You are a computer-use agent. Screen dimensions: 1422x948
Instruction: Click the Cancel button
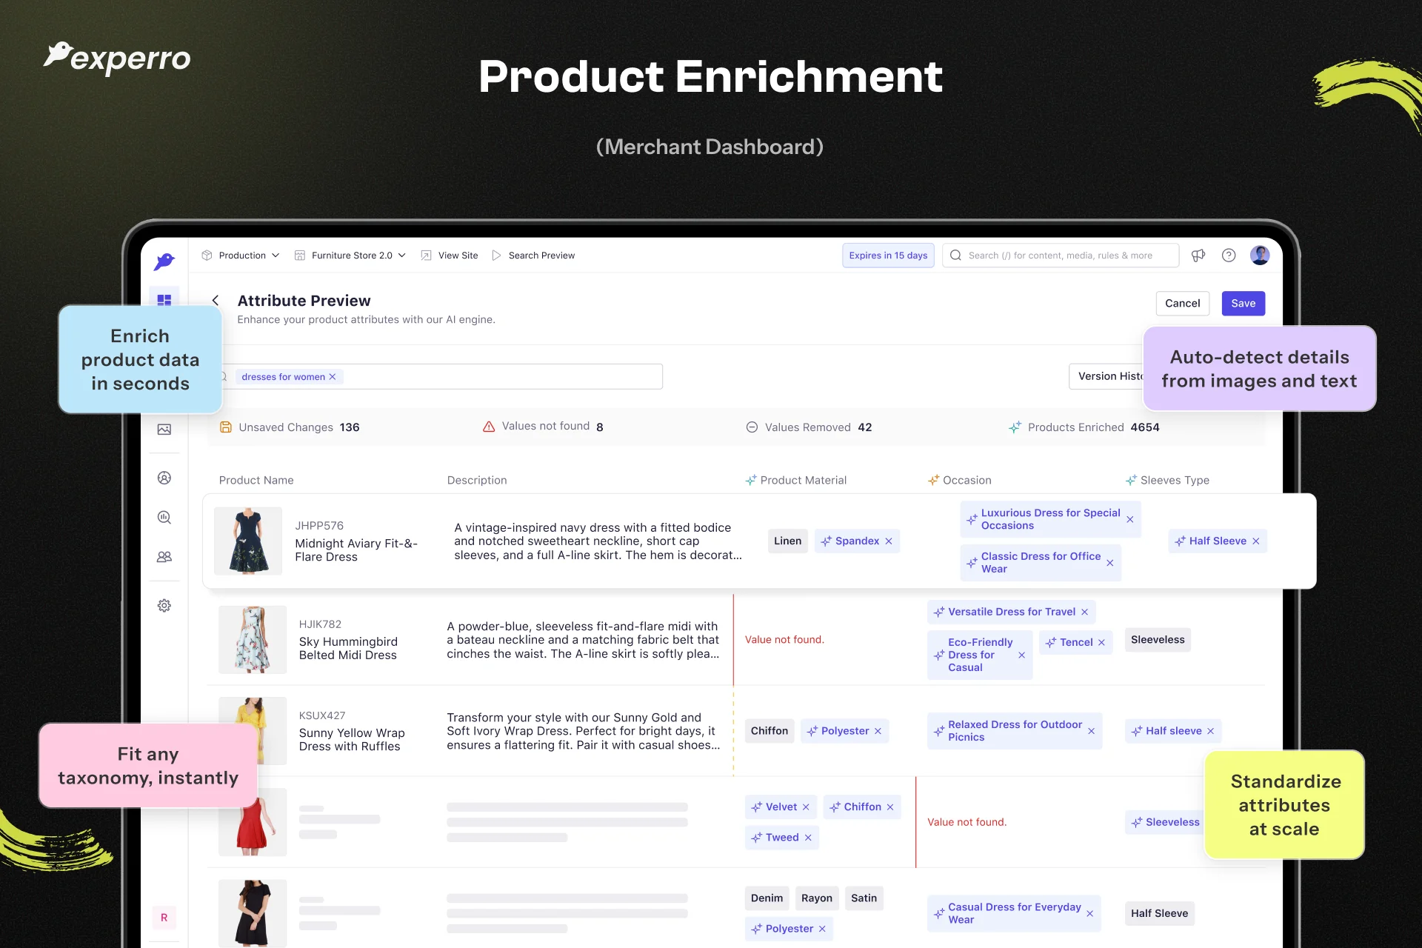[x=1182, y=304]
